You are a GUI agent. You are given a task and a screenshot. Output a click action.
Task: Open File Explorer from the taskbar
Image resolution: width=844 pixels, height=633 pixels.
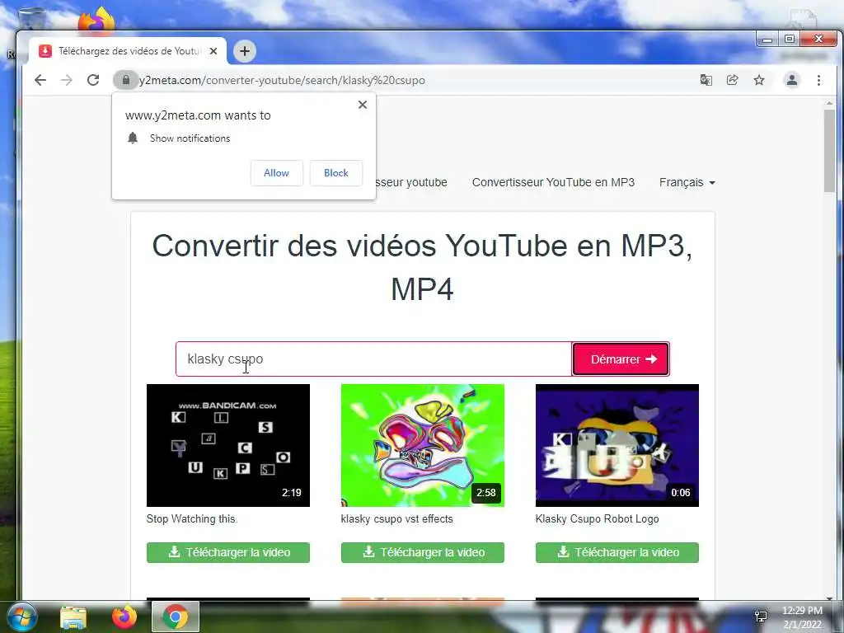click(73, 617)
